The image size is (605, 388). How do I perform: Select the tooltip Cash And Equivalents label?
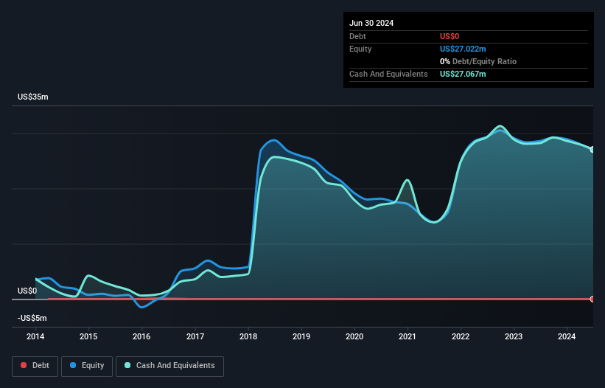(x=388, y=74)
